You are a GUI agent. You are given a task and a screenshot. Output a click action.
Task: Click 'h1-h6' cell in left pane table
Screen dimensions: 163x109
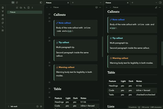pyautogui.click(x=83, y=102)
